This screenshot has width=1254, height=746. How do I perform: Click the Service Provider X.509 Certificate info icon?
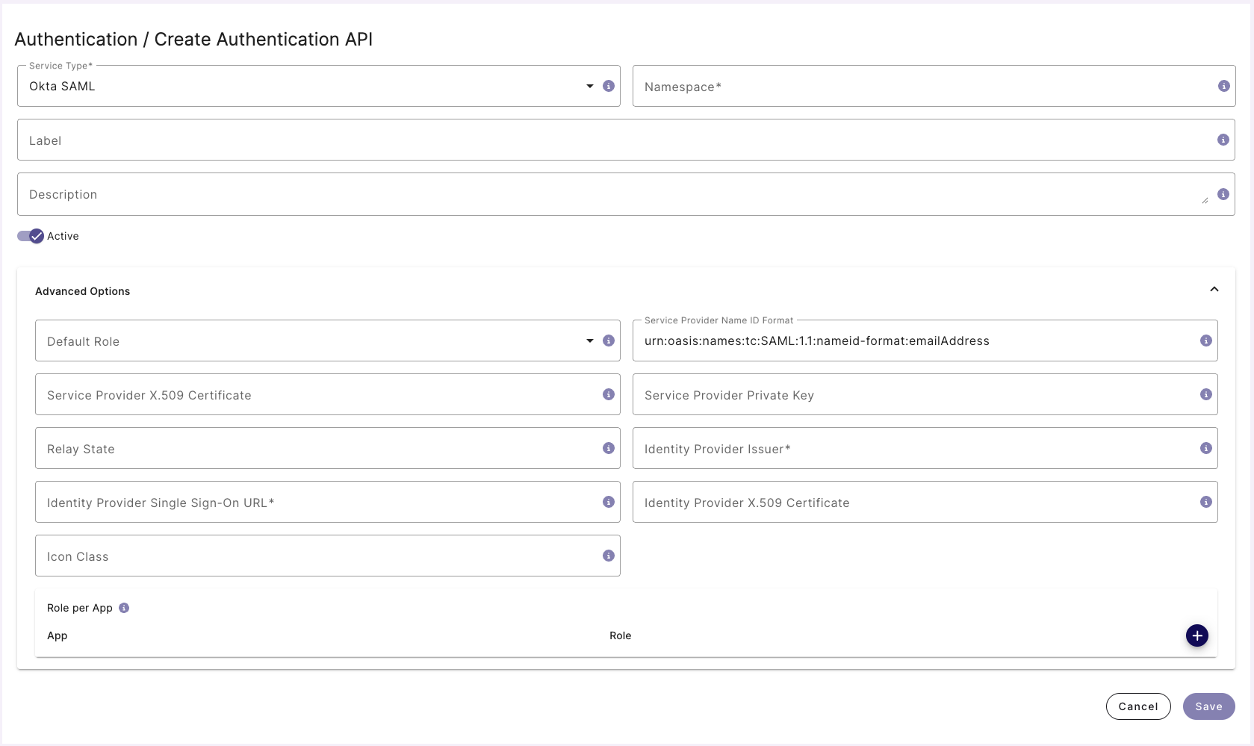pos(608,394)
